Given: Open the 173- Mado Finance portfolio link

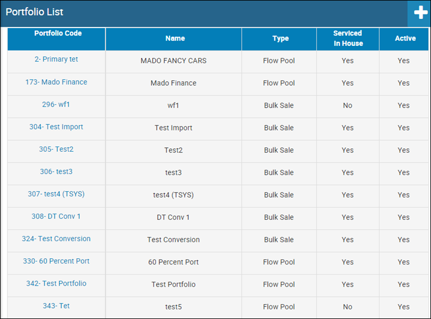Looking at the screenshot, I should pos(56,82).
